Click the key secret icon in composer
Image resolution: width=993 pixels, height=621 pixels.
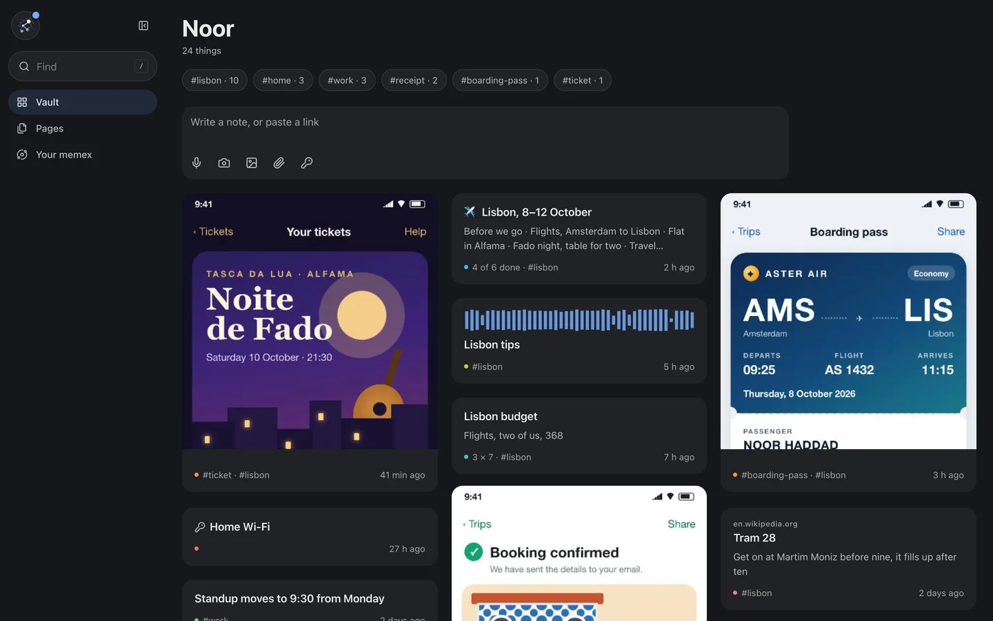tap(307, 163)
